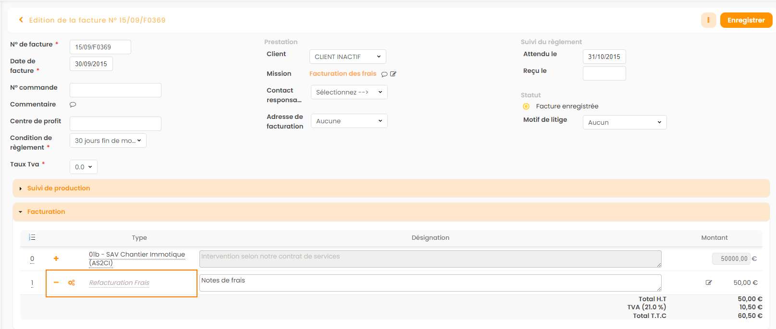
Task: Click the edit icon beside the 50,00 € amount
Action: coord(709,282)
